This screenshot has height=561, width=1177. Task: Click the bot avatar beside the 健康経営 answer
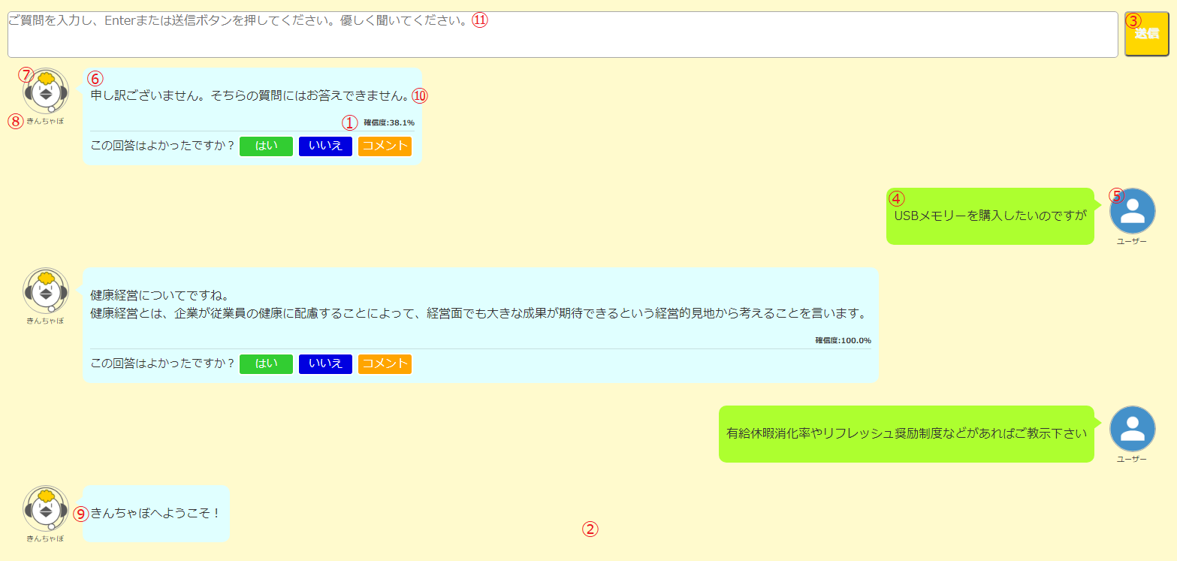click(x=46, y=291)
